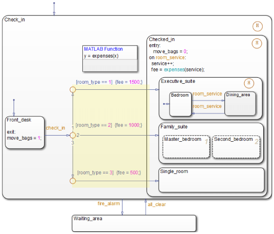Click the 'on room_service:' text in Checked_in
The width and height of the screenshot is (274, 234).
point(167,58)
